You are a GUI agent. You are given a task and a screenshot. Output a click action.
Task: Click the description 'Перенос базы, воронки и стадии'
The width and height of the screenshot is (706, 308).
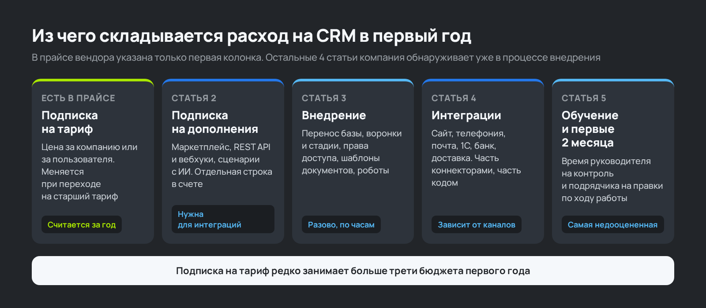[x=352, y=152]
